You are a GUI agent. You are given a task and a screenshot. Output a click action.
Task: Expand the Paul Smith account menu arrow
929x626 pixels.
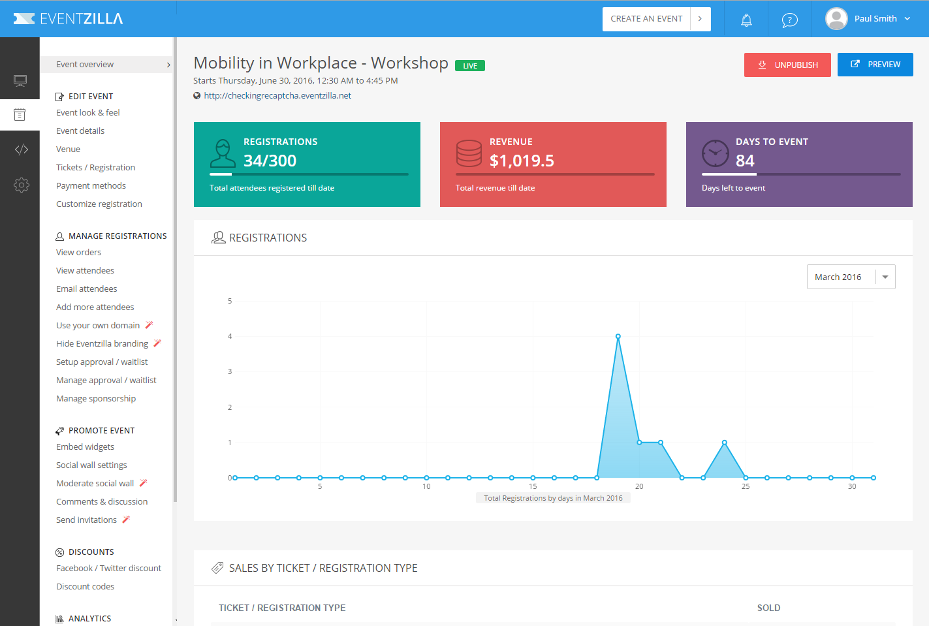pos(907,19)
